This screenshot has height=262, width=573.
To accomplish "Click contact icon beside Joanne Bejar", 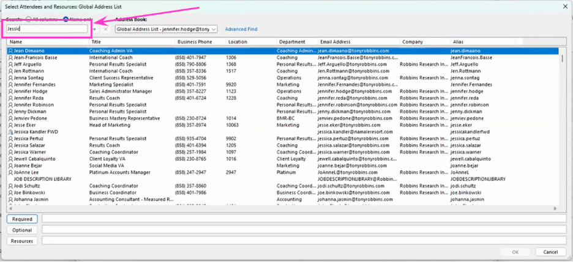I will pos(10,166).
